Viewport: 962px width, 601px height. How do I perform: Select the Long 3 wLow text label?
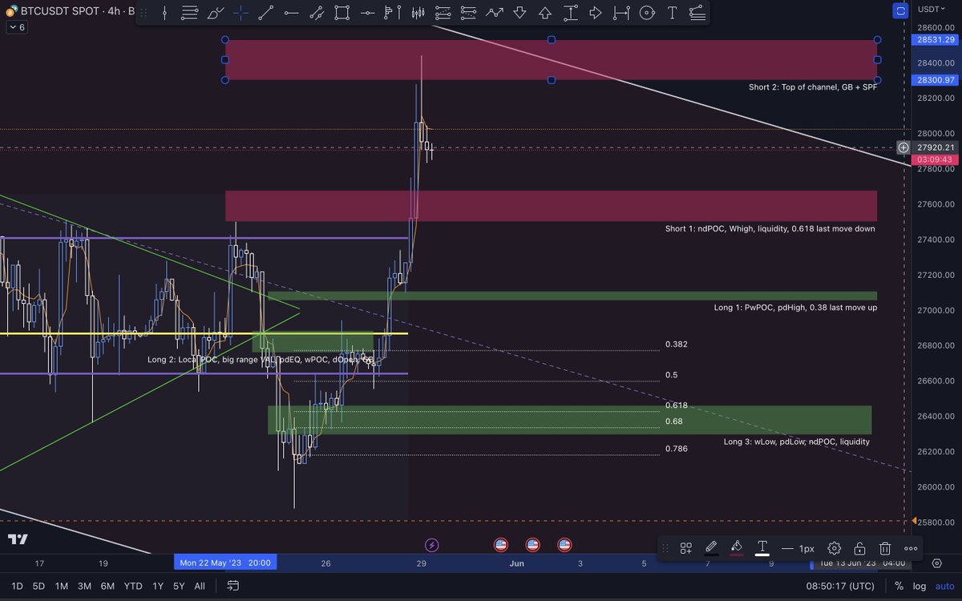[796, 442]
